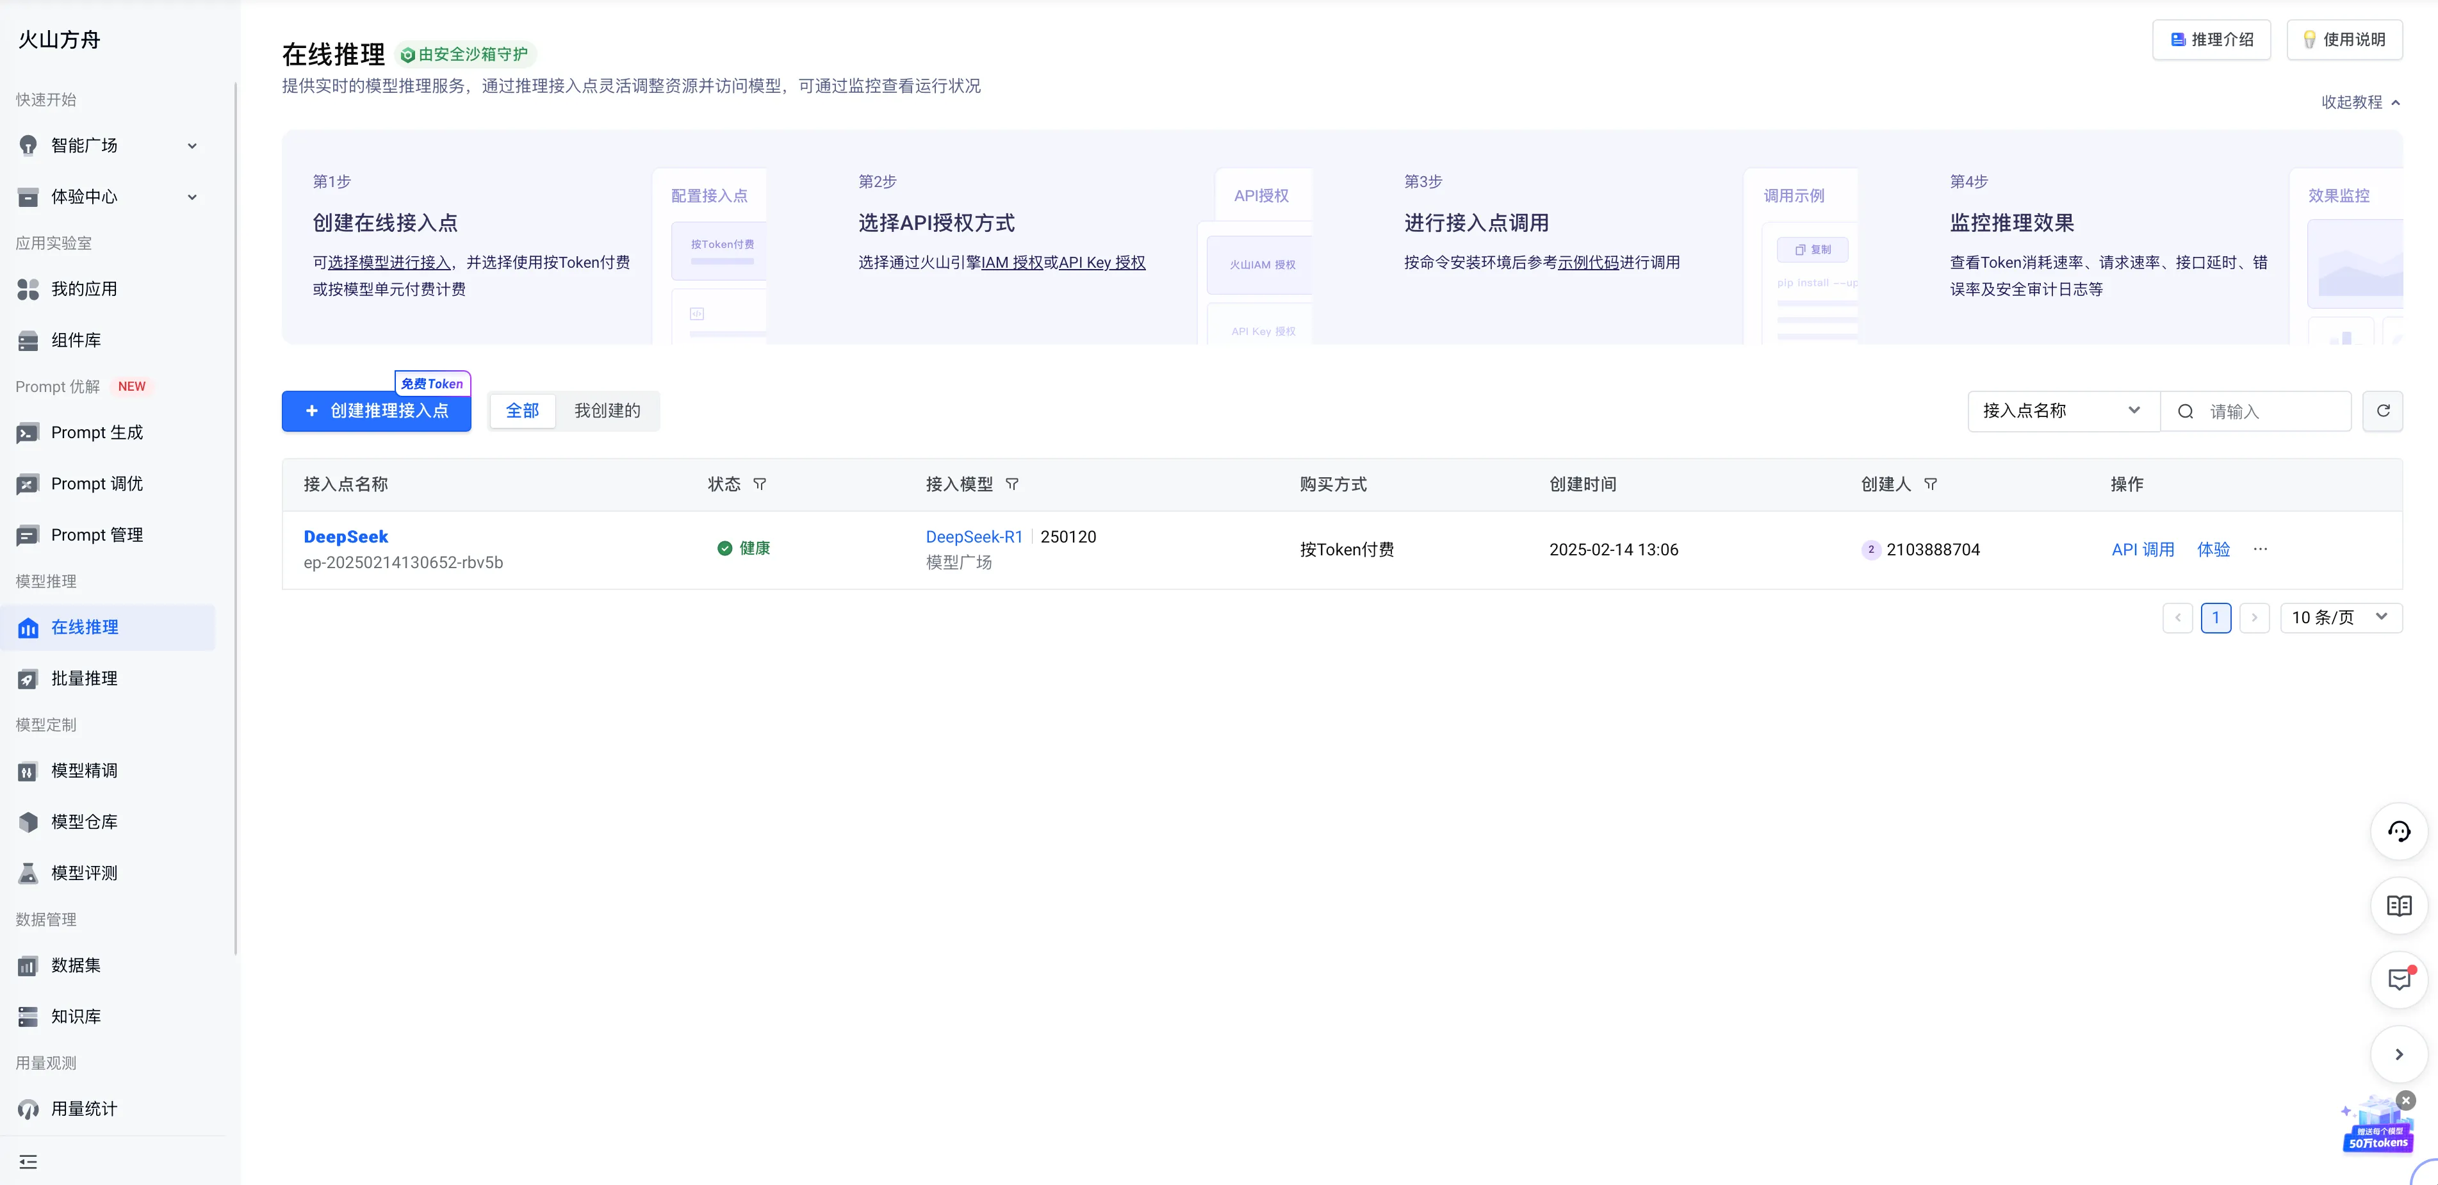Open the 知识库 section
2438x1185 pixels.
(75, 1016)
